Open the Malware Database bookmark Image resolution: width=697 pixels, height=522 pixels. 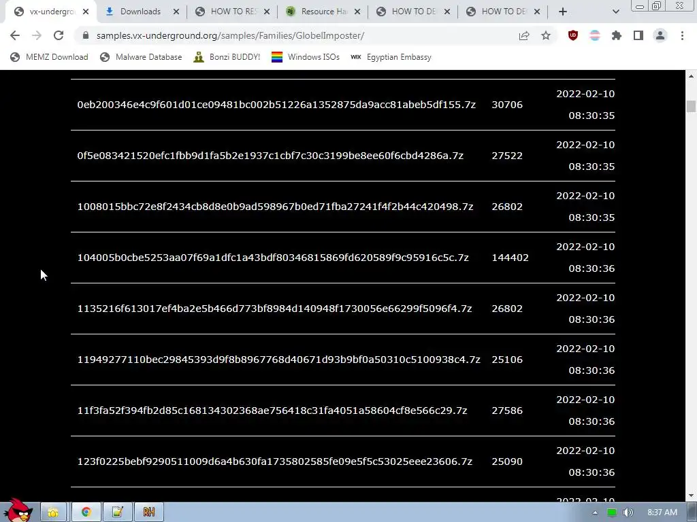[x=141, y=57]
